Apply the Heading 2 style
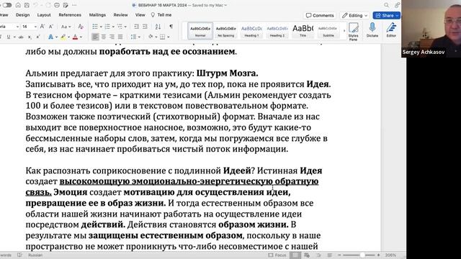The height and width of the screenshot is (259, 461). coord(277,31)
